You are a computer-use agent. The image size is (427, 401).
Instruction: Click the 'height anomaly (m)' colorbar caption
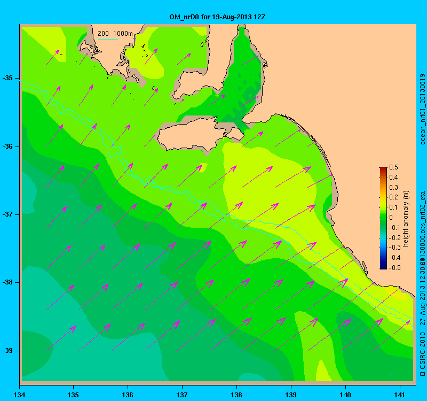pyautogui.click(x=406, y=219)
